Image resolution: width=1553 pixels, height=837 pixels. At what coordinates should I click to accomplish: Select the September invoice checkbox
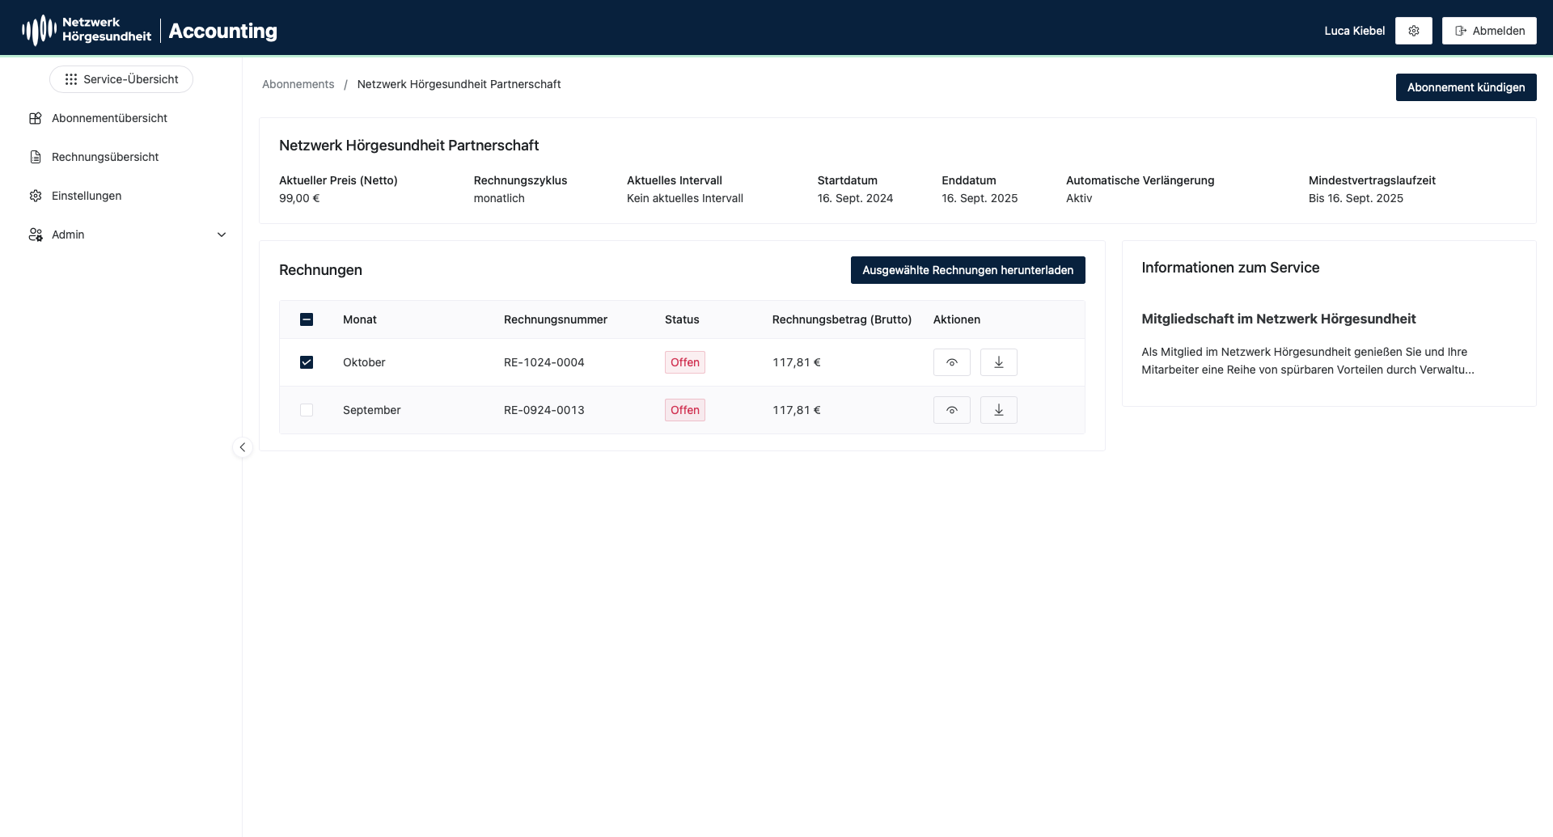pyautogui.click(x=307, y=410)
